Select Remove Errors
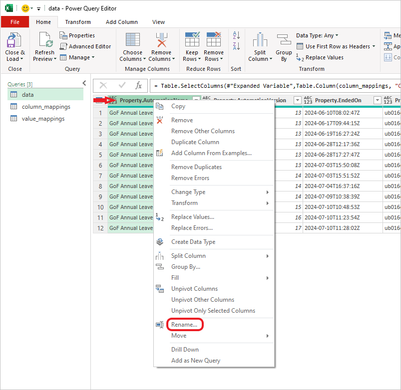 [x=214, y=178]
